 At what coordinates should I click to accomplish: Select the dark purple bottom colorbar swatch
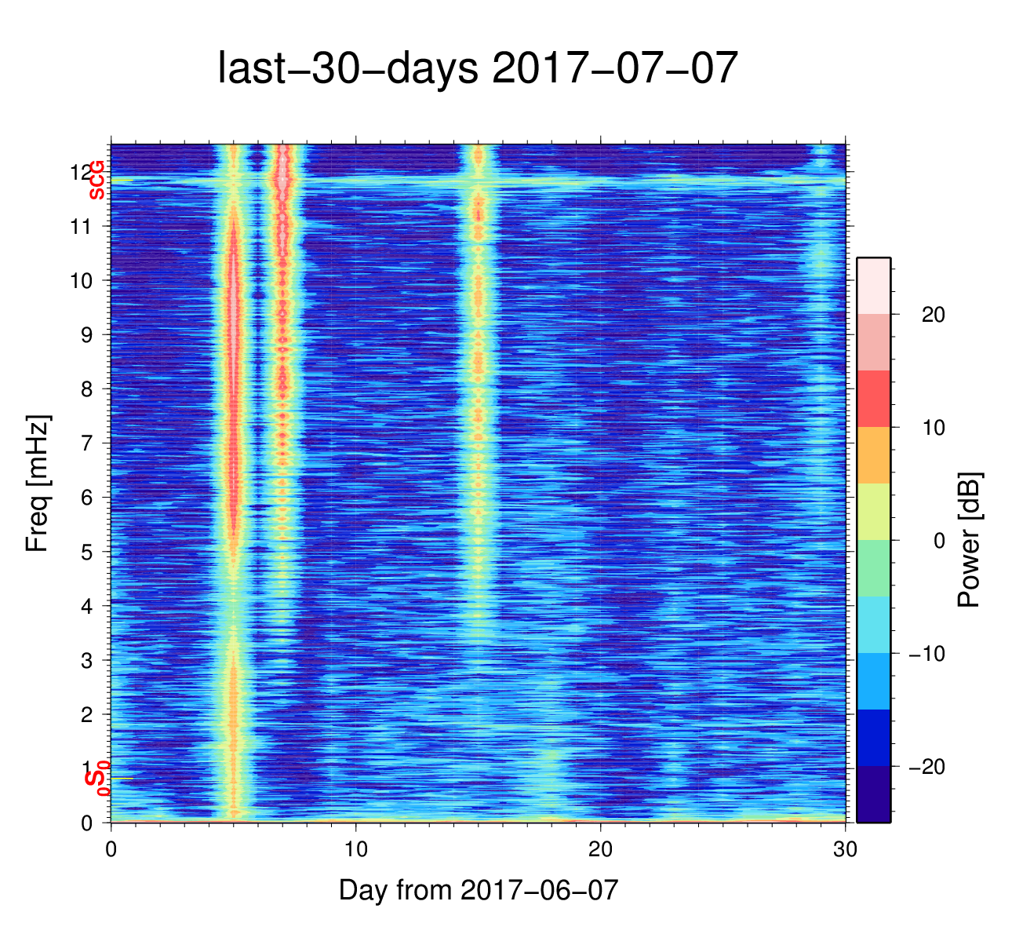[x=873, y=794]
